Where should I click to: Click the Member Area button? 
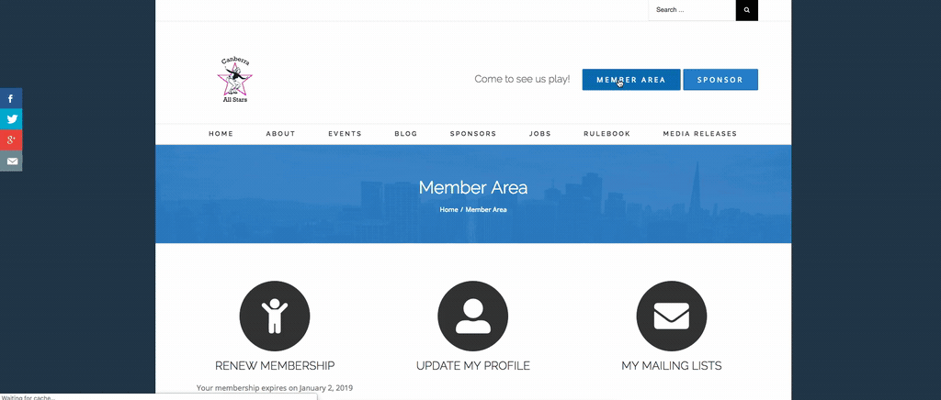(630, 80)
